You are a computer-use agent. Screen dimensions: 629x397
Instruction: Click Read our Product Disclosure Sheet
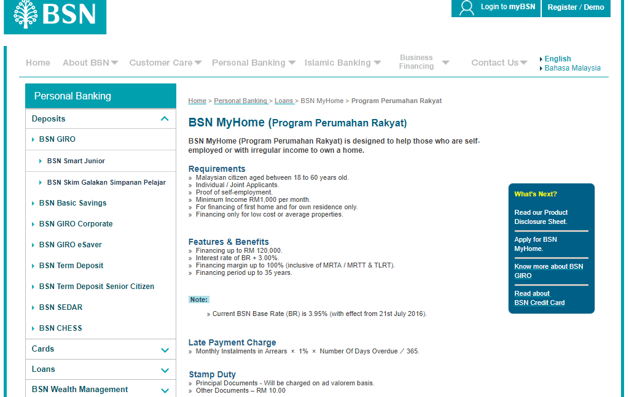(541, 217)
